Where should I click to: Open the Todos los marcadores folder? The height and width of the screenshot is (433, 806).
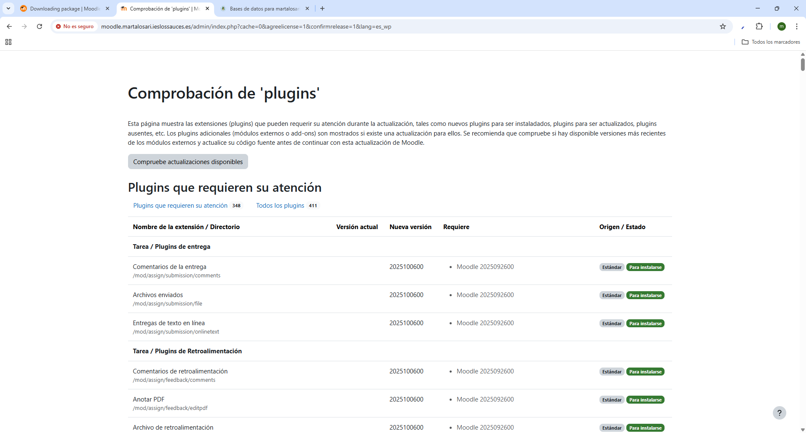[771, 42]
